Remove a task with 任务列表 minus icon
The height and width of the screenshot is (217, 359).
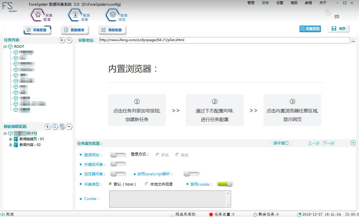[x=69, y=40]
